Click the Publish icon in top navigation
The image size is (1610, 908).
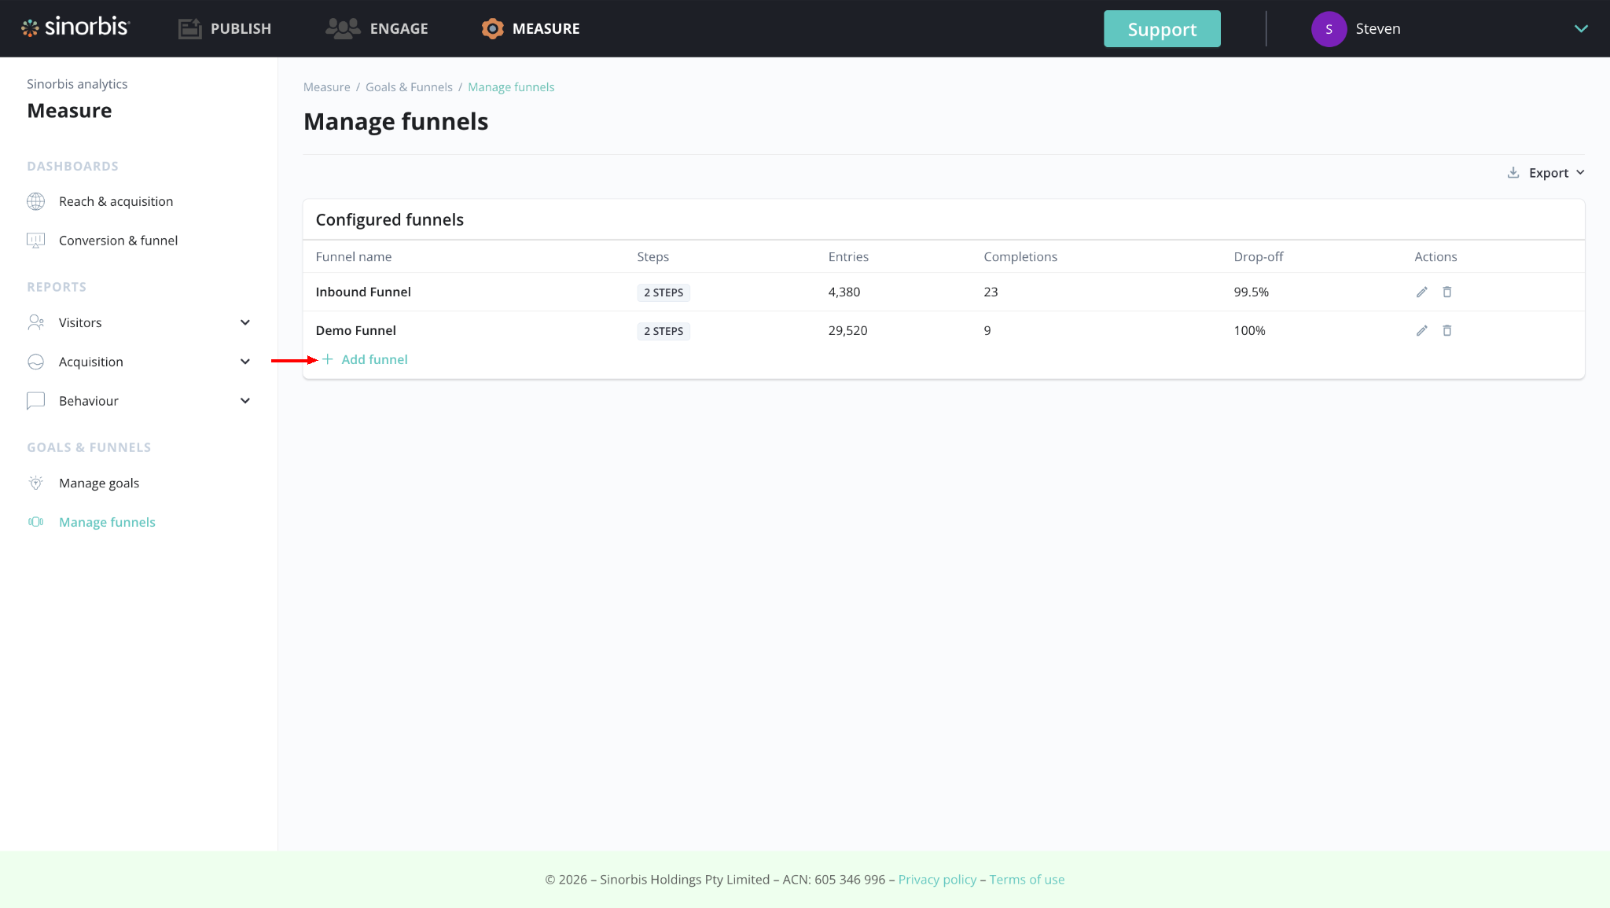tap(189, 28)
